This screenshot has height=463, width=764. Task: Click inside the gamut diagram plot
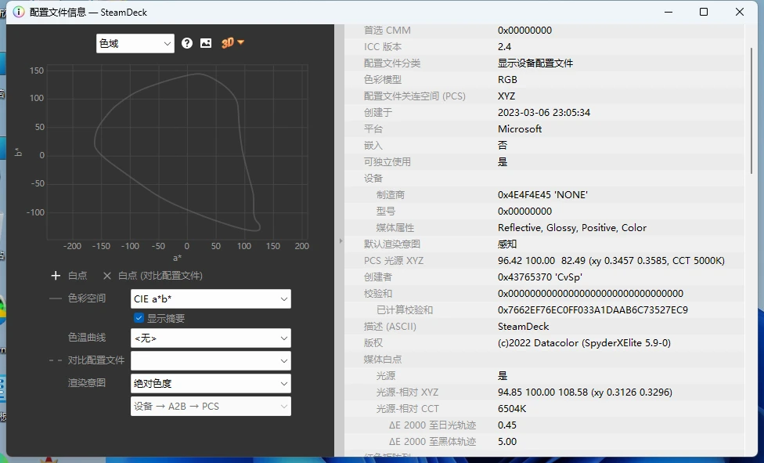click(x=178, y=152)
